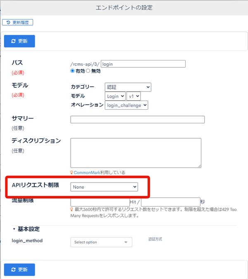The width and height of the screenshot is (248, 279).
Task: Click the login_method label
Action: point(27,241)
